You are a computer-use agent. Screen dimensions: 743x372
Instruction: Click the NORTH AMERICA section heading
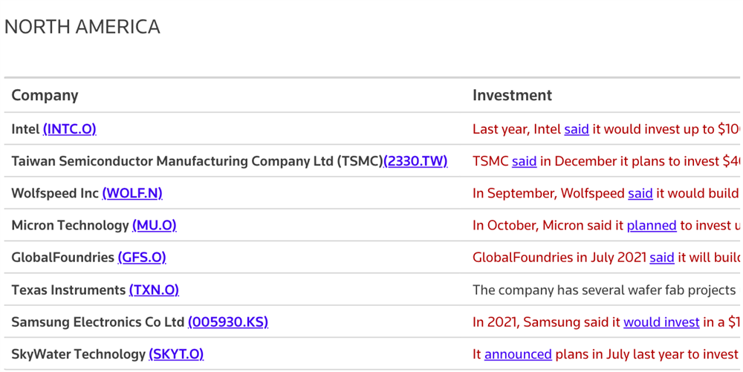click(82, 27)
